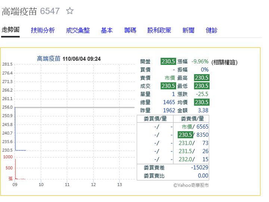Click the 最低 value 230.5
The width and height of the screenshot is (269, 202).
click(x=202, y=86)
